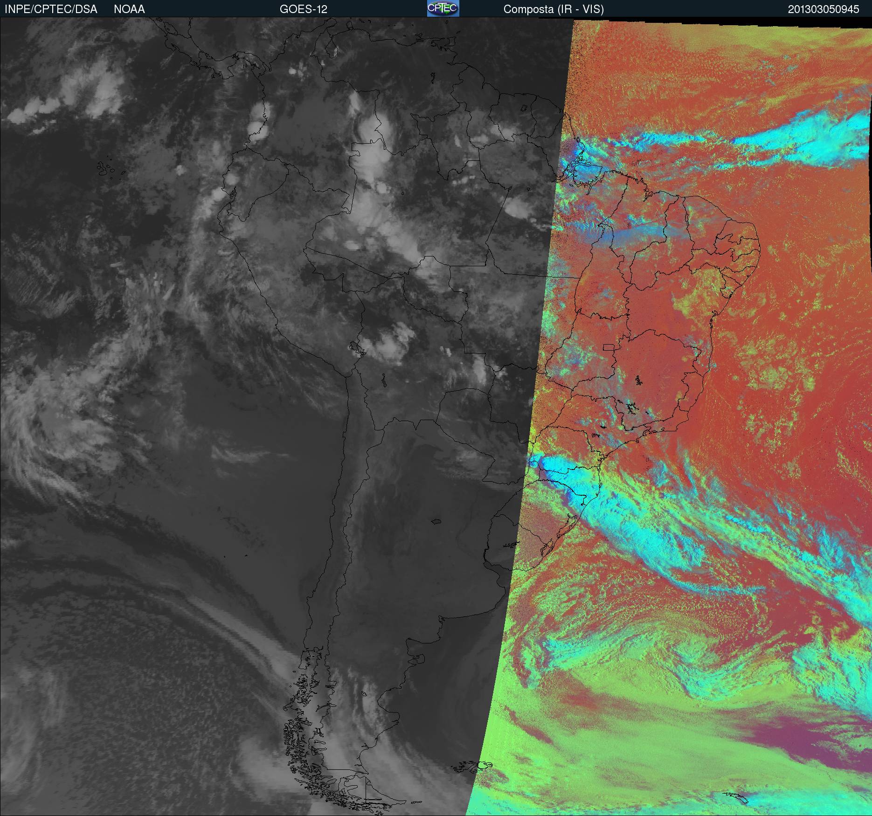
Task: Click the GOES-12 satellite label
Action: click(x=303, y=9)
